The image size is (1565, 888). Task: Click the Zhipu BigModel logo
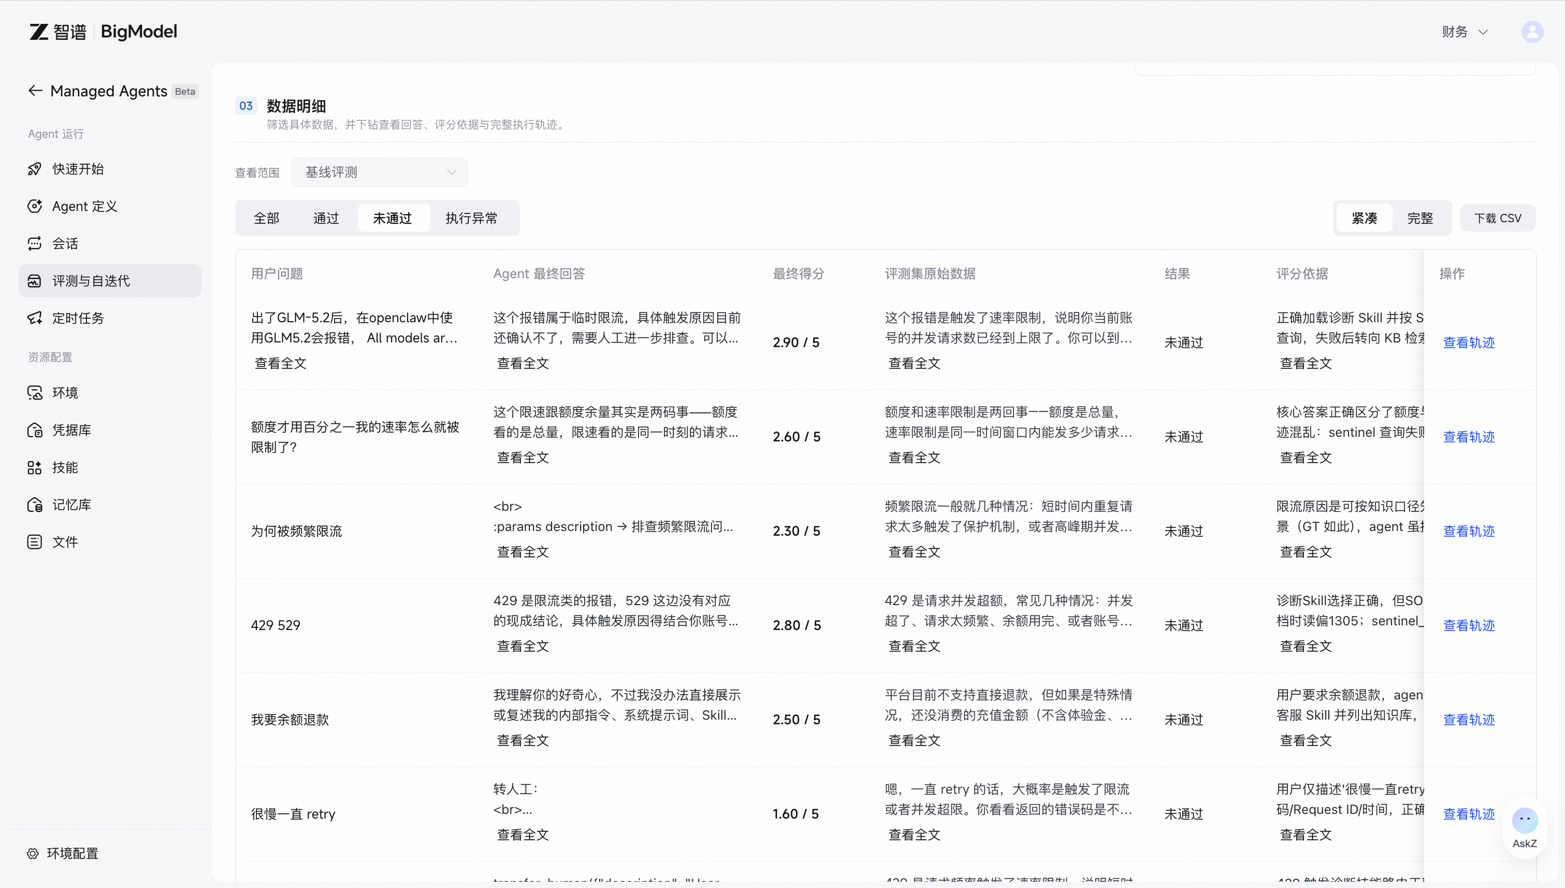[103, 32]
